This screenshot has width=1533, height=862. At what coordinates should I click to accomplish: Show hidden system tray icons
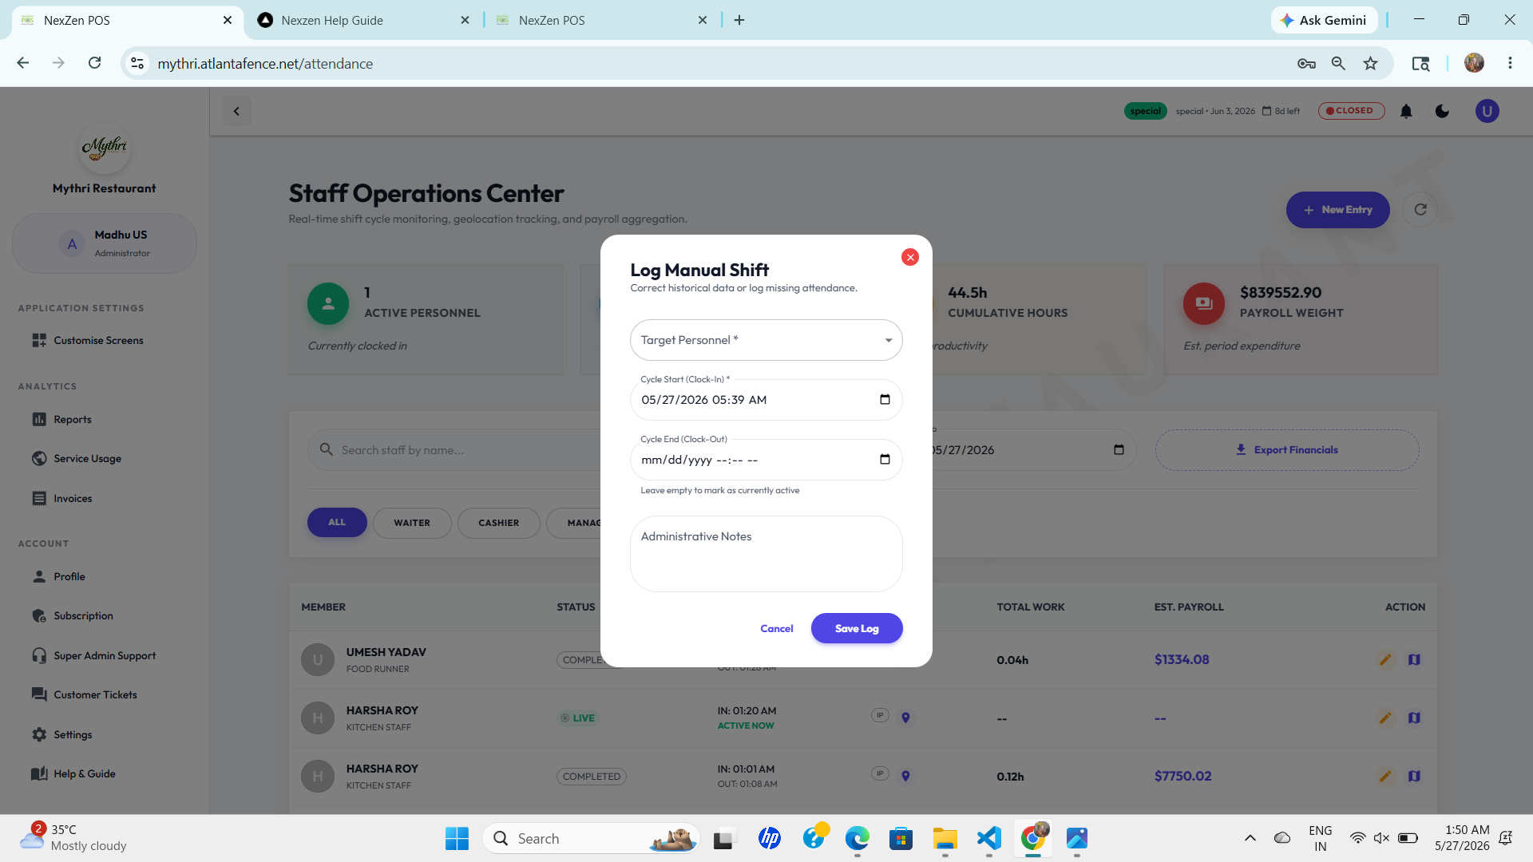(1250, 838)
